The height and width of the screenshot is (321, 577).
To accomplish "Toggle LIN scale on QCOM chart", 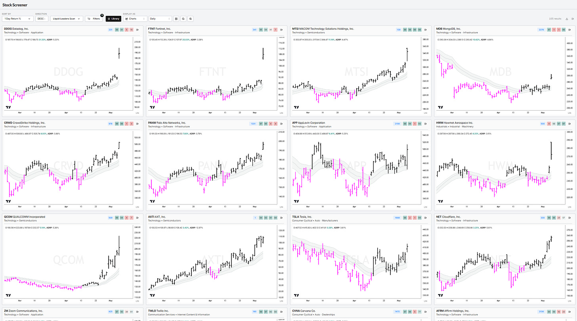I will pyautogui.click(x=137, y=301).
